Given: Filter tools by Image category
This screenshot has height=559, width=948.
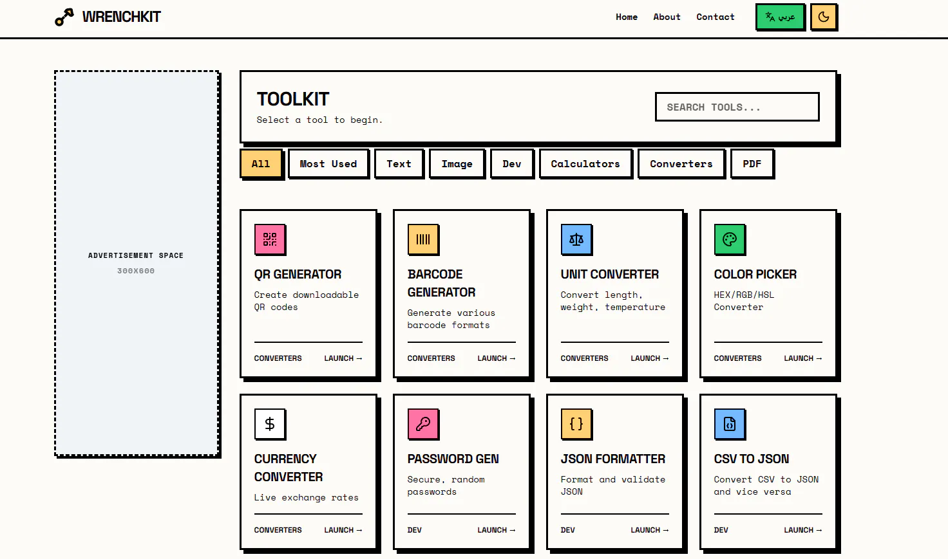Looking at the screenshot, I should (457, 163).
